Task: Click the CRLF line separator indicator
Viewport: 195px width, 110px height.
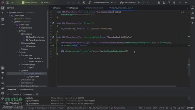Action: 155,108
